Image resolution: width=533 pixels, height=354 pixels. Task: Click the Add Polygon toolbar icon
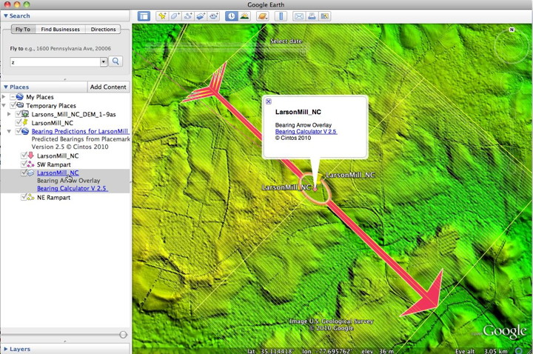point(175,16)
